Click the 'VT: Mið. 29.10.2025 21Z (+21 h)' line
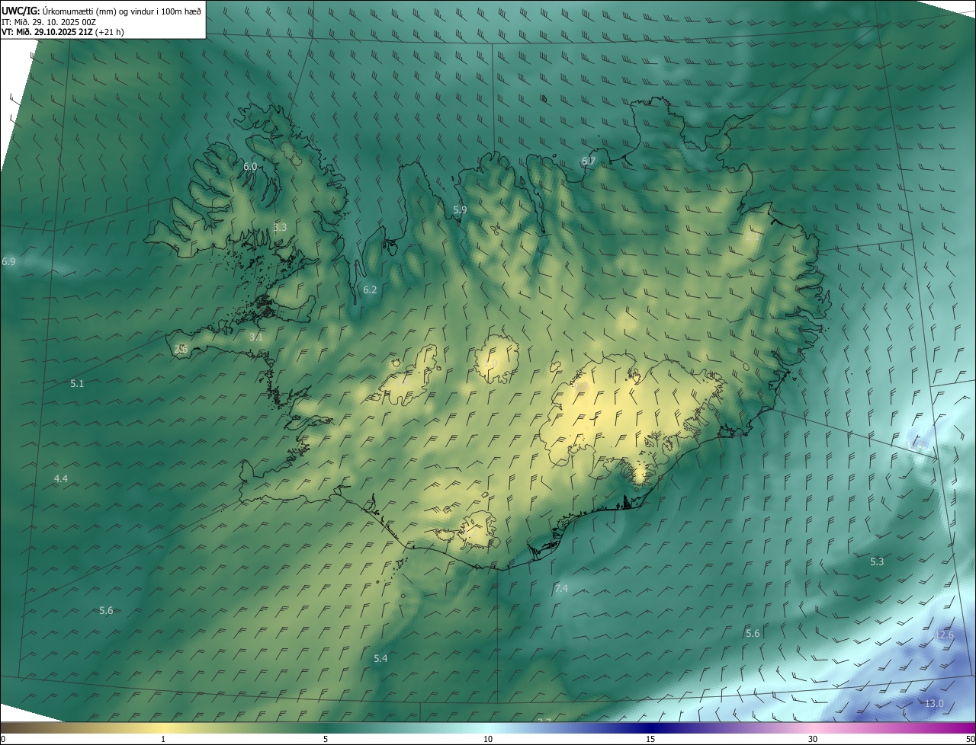The height and width of the screenshot is (745, 976). click(x=63, y=32)
